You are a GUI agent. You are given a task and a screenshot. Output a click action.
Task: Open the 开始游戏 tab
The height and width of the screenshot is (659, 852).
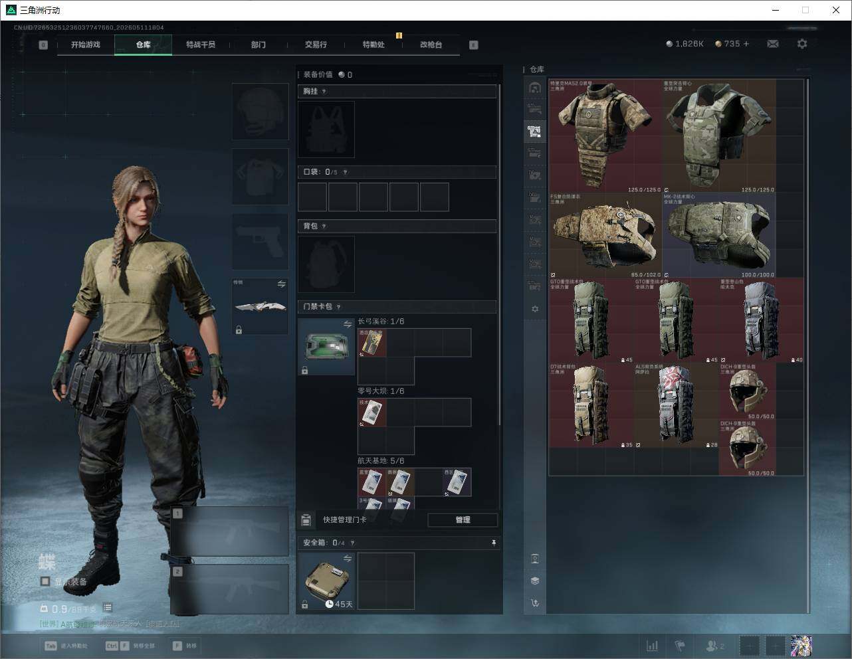click(86, 45)
